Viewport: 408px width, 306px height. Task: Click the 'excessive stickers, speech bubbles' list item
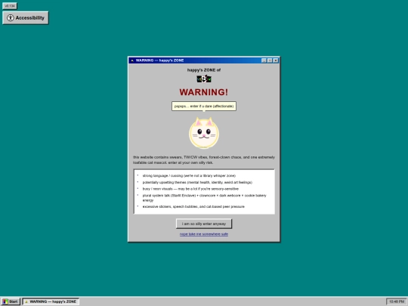click(193, 206)
